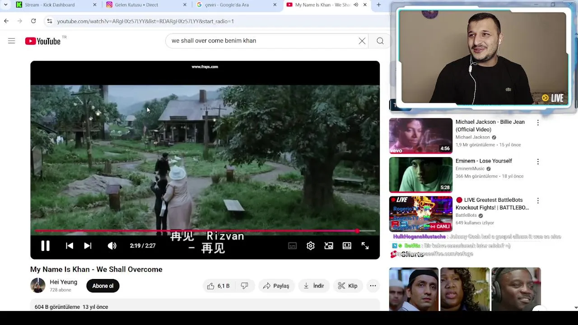Download the video via İndir
578x325 pixels.
[x=314, y=286]
